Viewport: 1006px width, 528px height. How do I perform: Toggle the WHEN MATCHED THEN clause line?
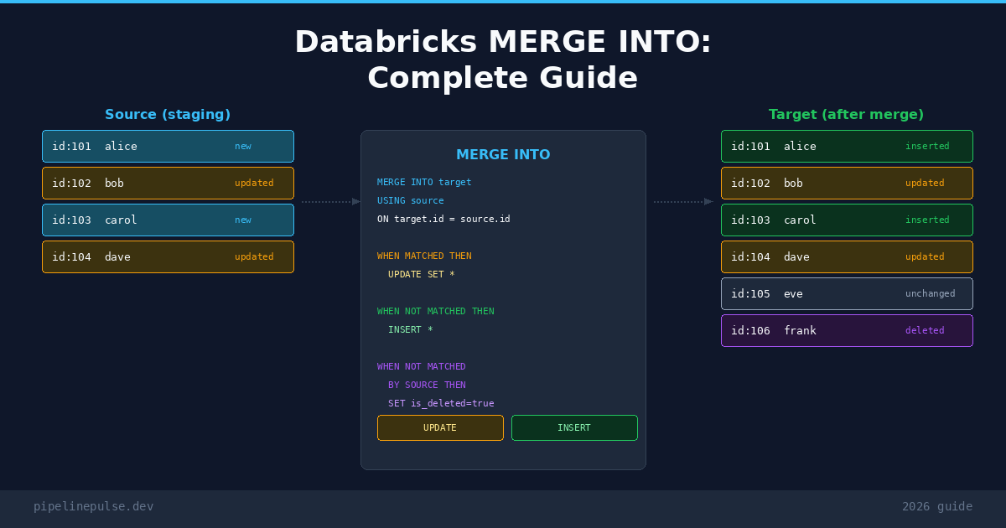423,256
